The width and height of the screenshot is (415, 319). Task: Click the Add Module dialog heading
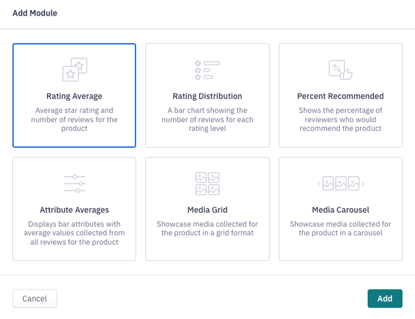35,13
